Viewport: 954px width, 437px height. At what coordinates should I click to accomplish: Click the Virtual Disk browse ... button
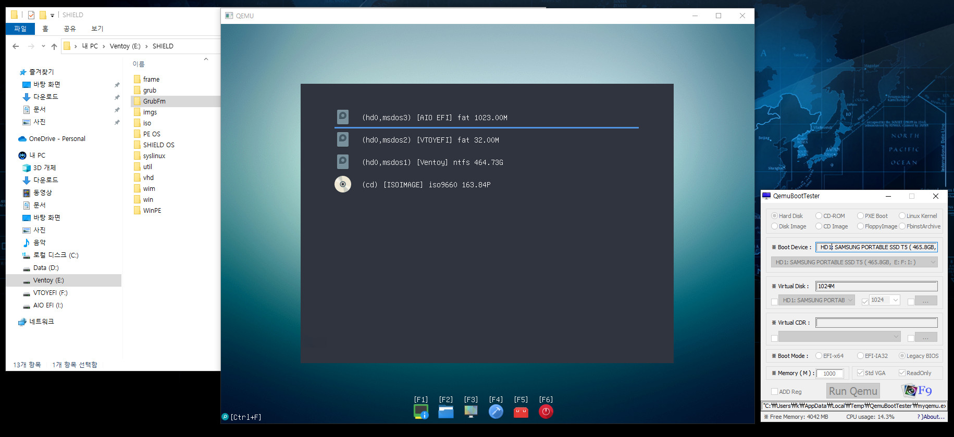click(x=925, y=301)
